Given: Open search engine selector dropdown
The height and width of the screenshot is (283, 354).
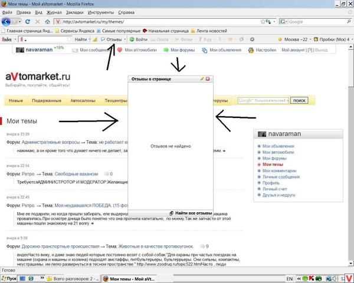Looking at the screenshot, I should coord(284,22).
